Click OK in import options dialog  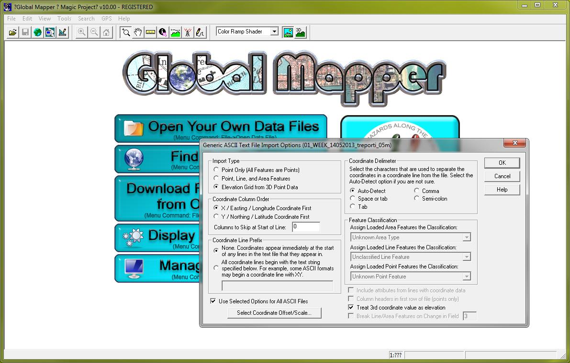pyautogui.click(x=502, y=163)
